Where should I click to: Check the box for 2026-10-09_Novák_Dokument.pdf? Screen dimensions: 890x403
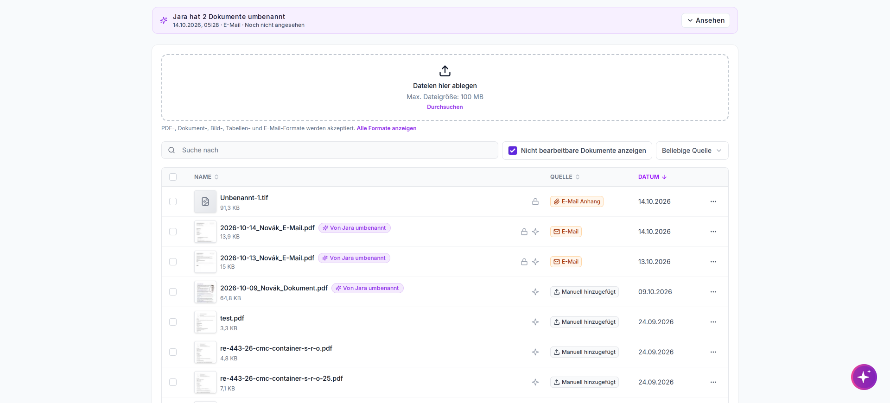click(x=173, y=292)
